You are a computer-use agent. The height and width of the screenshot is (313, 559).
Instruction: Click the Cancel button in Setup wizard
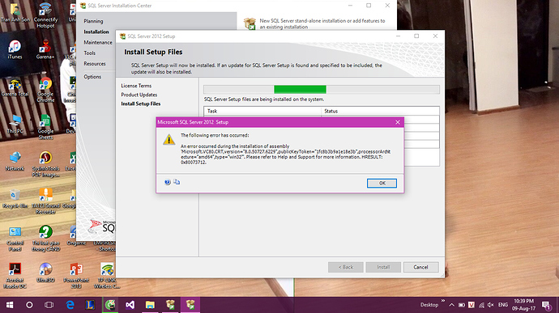421,267
